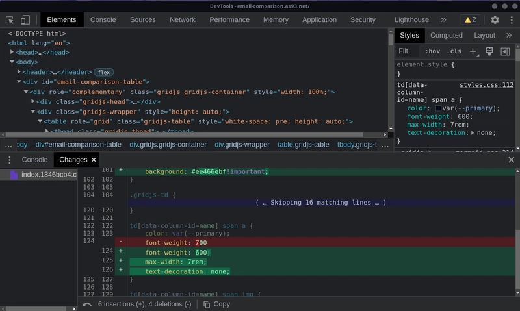Copy the changes diff
The image size is (520, 311).
click(x=216, y=305)
